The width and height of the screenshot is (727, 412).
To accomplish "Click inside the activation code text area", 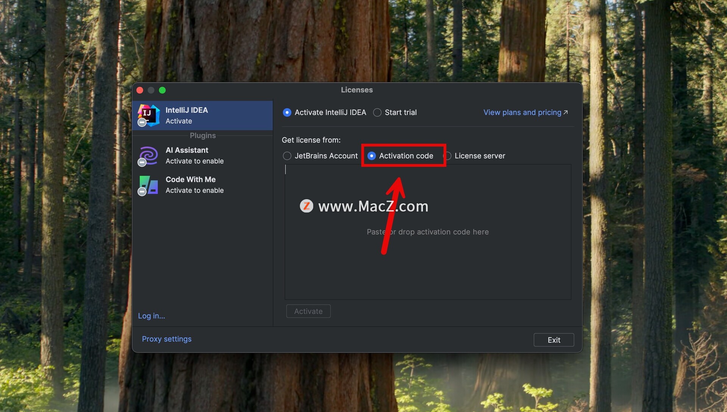I will point(428,232).
